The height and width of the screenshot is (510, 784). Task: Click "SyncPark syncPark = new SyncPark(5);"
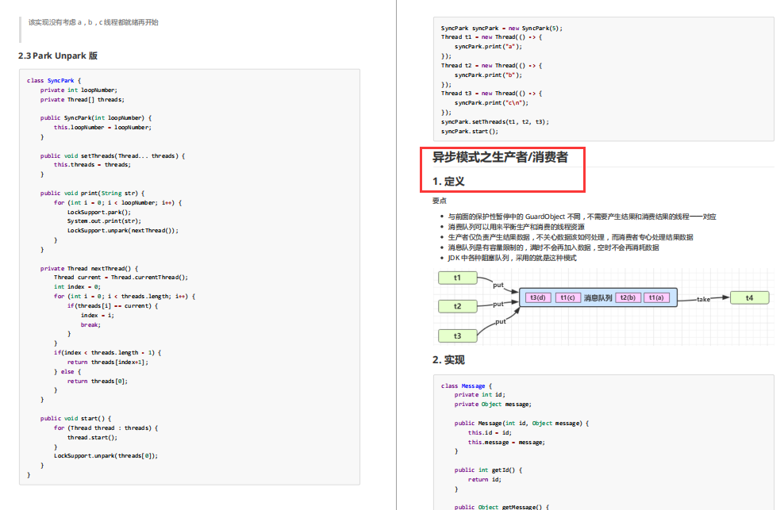pyautogui.click(x=502, y=29)
